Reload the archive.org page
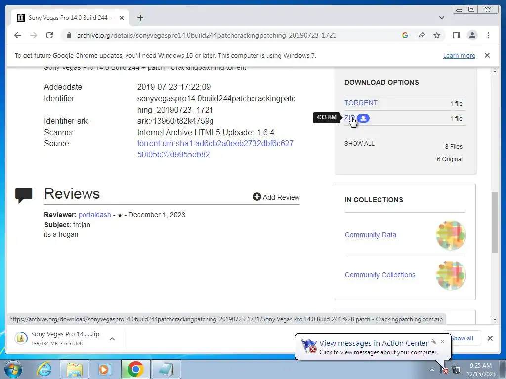Viewport: 506px width, 379px height. (49, 35)
